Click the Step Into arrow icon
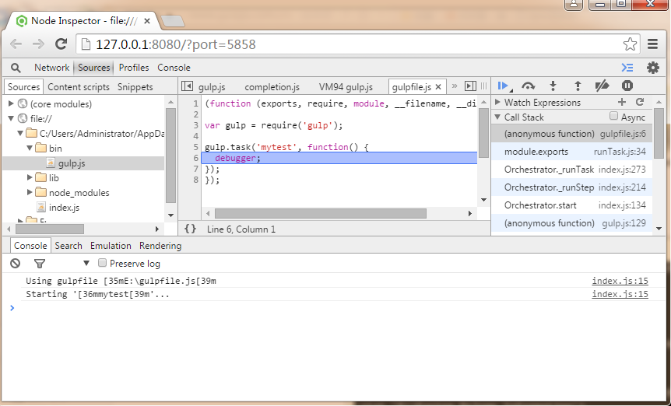Image resolution: width=671 pixels, height=406 pixels. pyautogui.click(x=553, y=86)
